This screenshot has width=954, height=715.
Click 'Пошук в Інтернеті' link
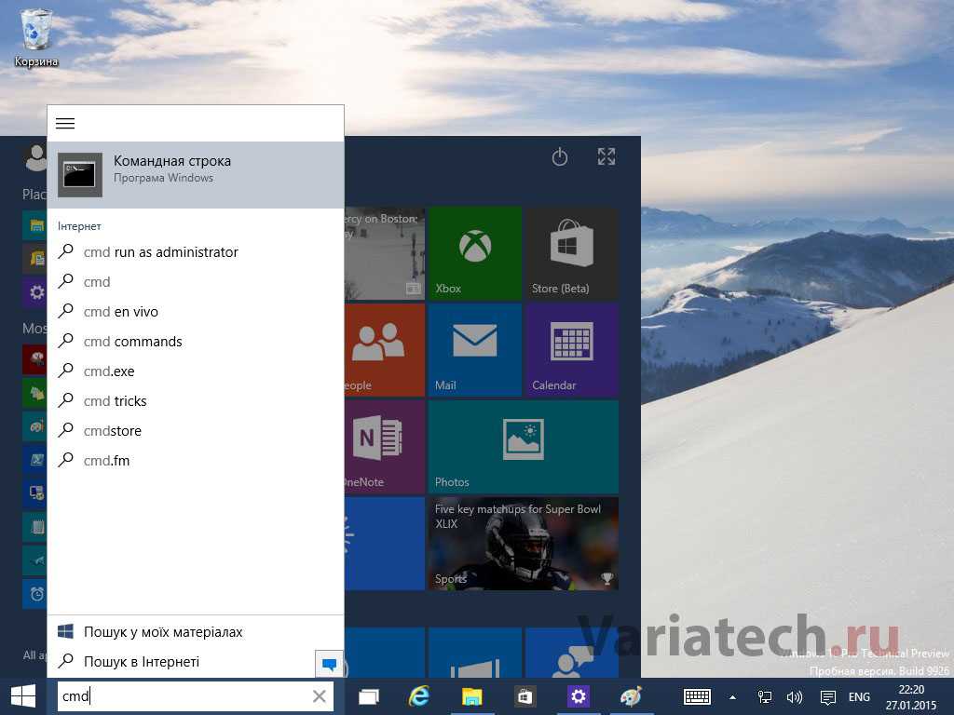coord(142,662)
